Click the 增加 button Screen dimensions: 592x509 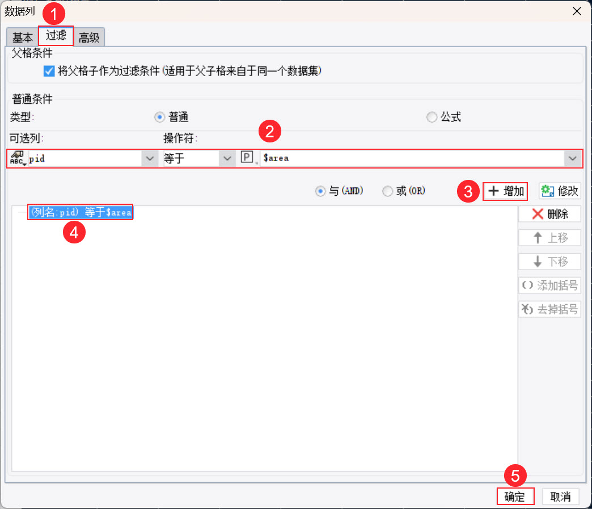click(x=505, y=191)
